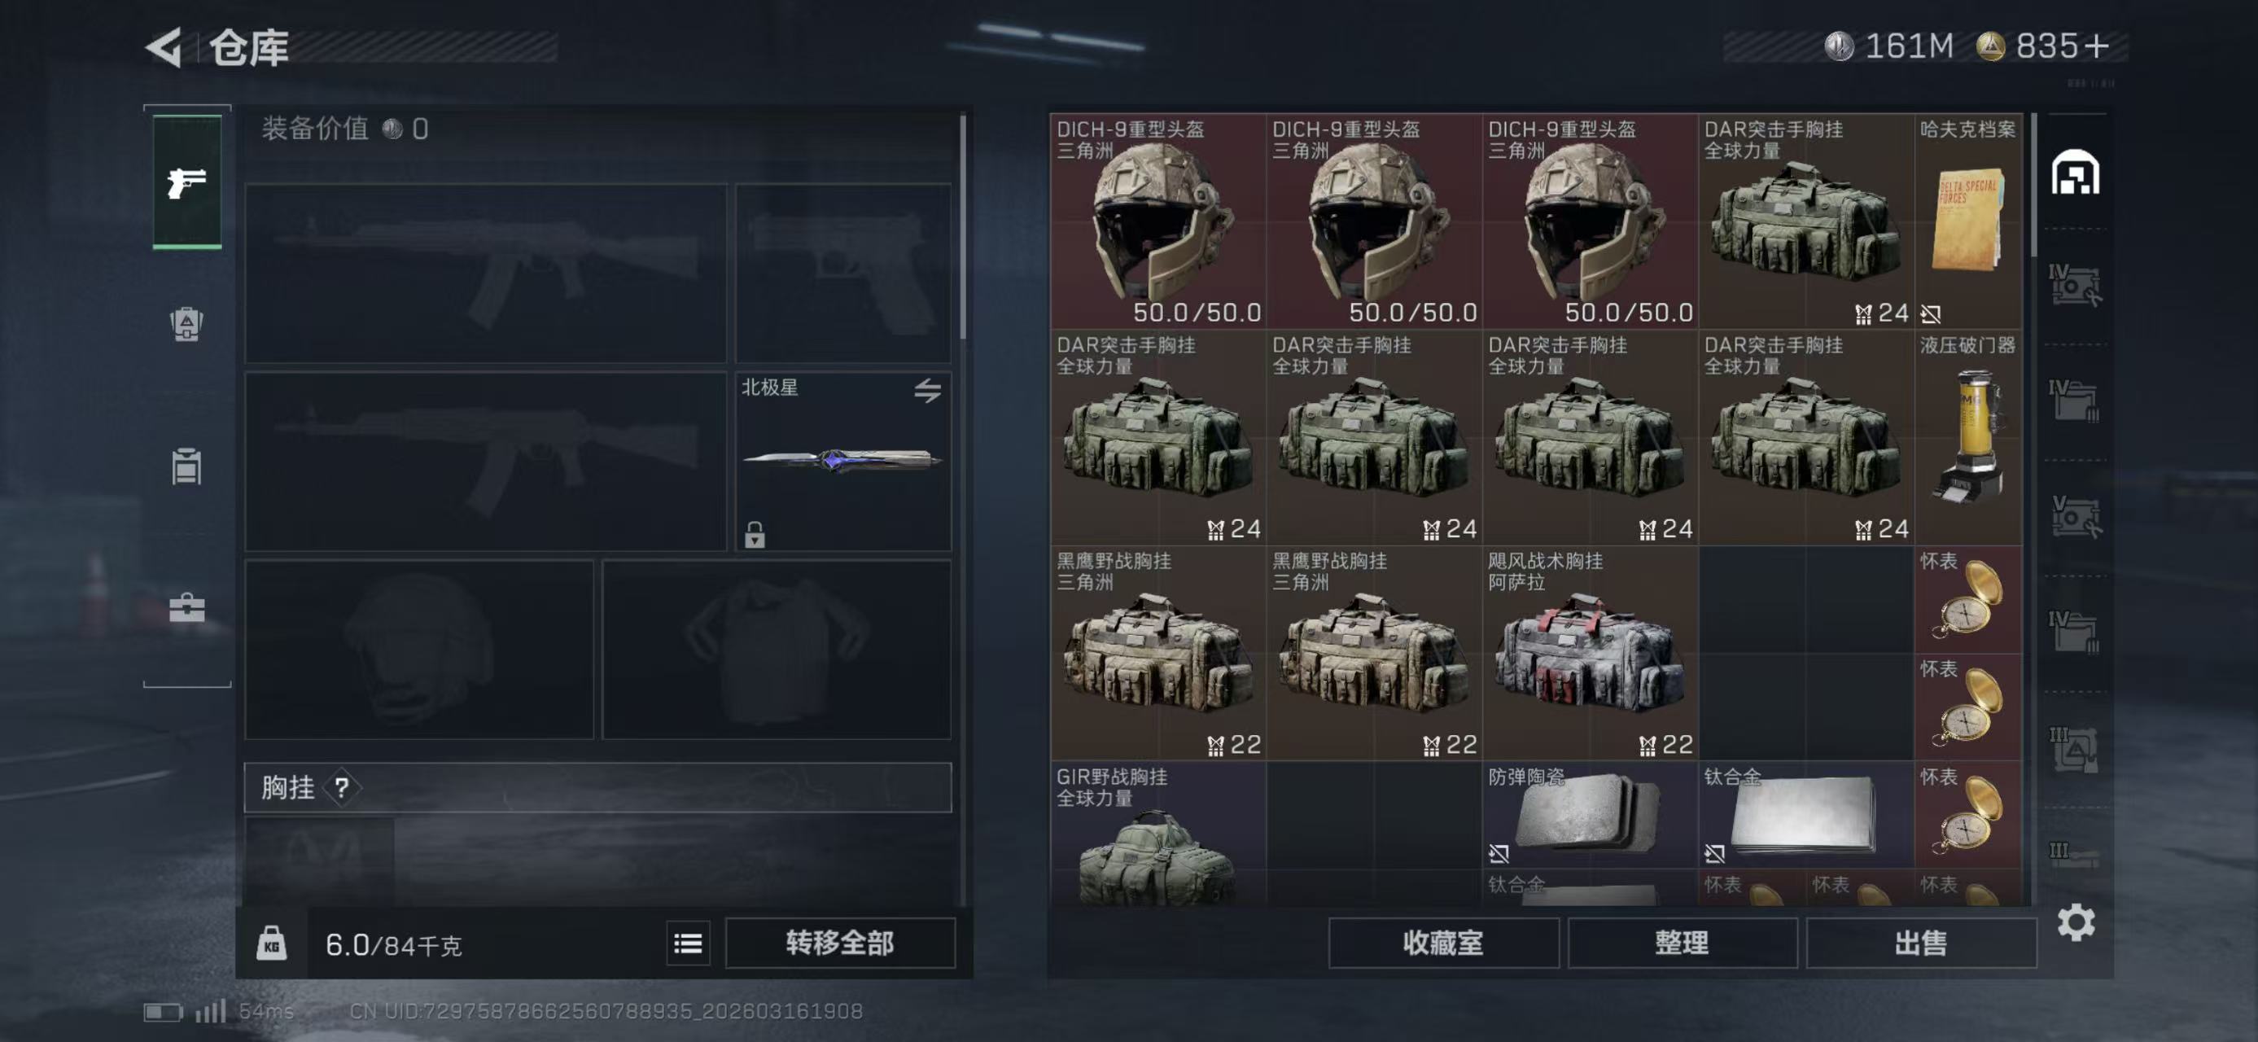2258x1042 pixels.
Task: Click the 转移全部 button
Action: click(840, 943)
